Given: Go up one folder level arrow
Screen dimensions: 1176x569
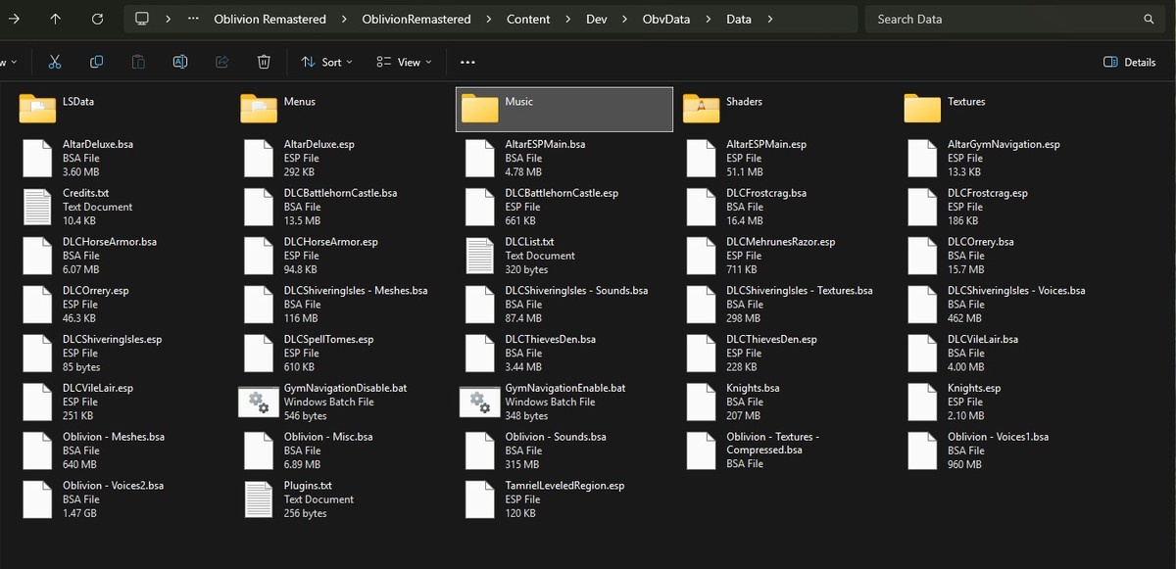Looking at the screenshot, I should [55, 19].
